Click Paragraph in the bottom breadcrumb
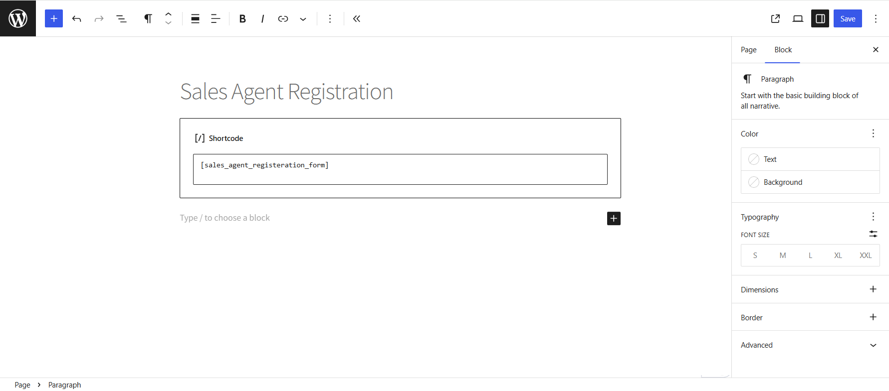 [64, 385]
